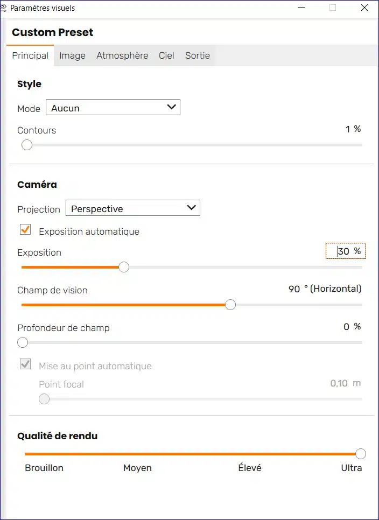This screenshot has width=379, height=520.
Task: Click the Champ de vision slider handle
Action: pos(230,305)
